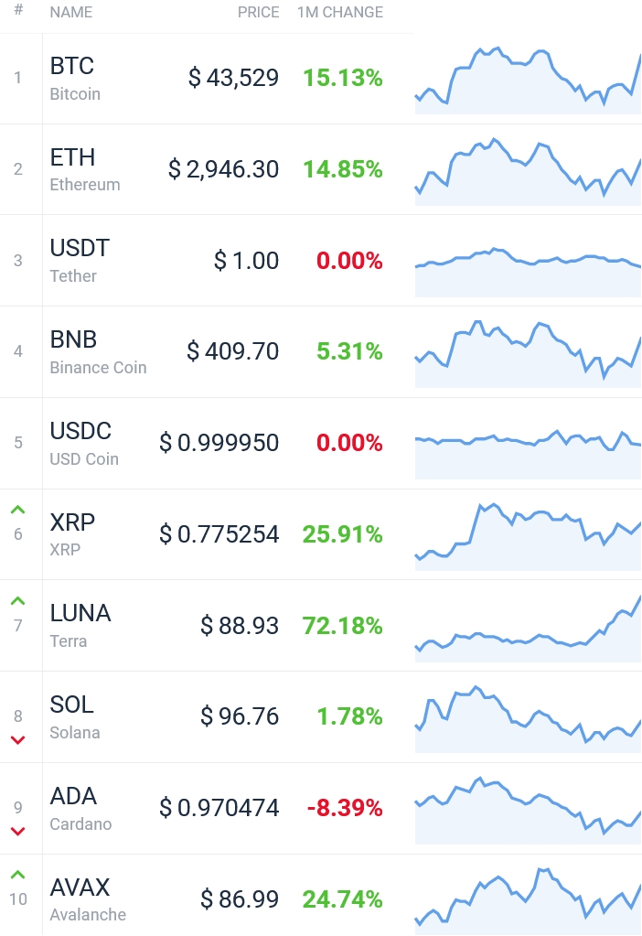Sort by the 1M CHANGE column header
Viewport: 642px width, 936px height.
click(x=340, y=12)
